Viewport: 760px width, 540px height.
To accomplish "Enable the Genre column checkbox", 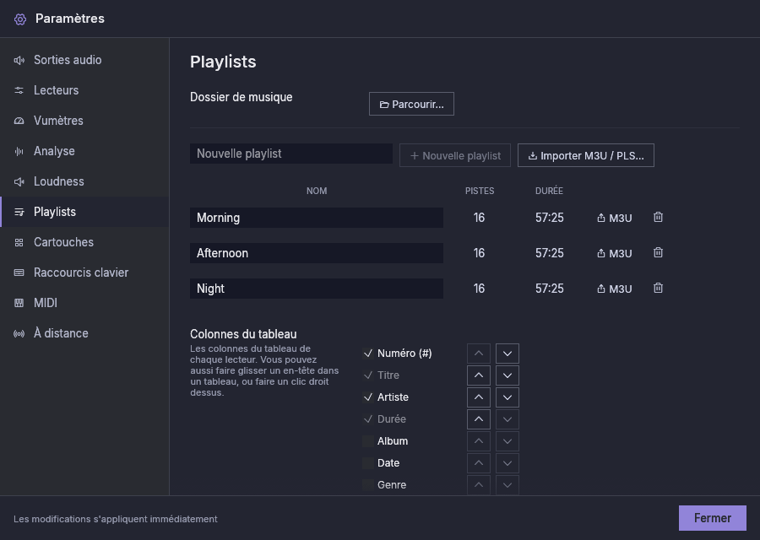I will pyautogui.click(x=368, y=485).
